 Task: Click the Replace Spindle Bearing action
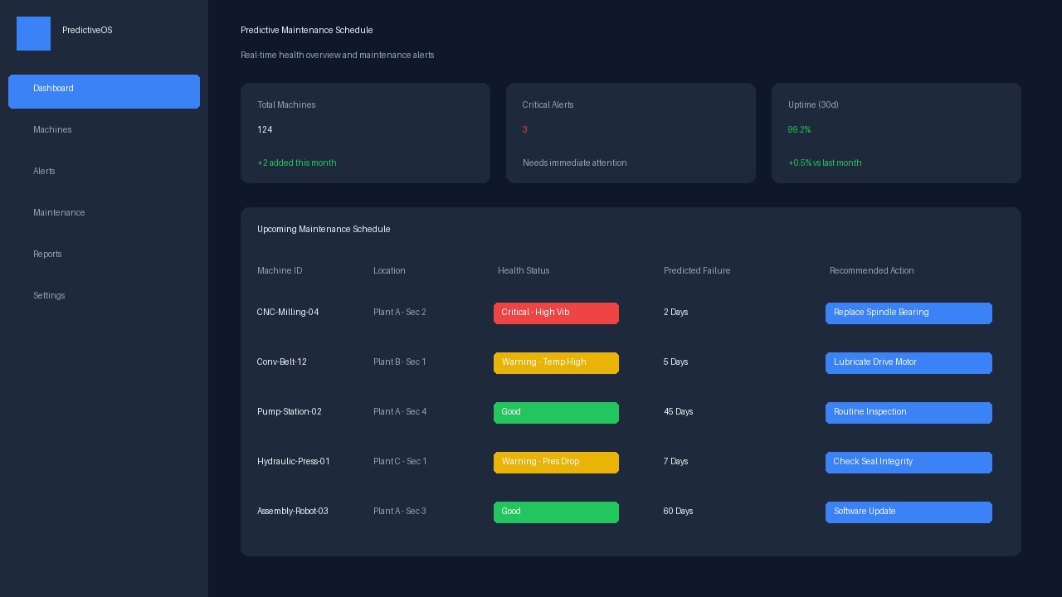point(909,313)
